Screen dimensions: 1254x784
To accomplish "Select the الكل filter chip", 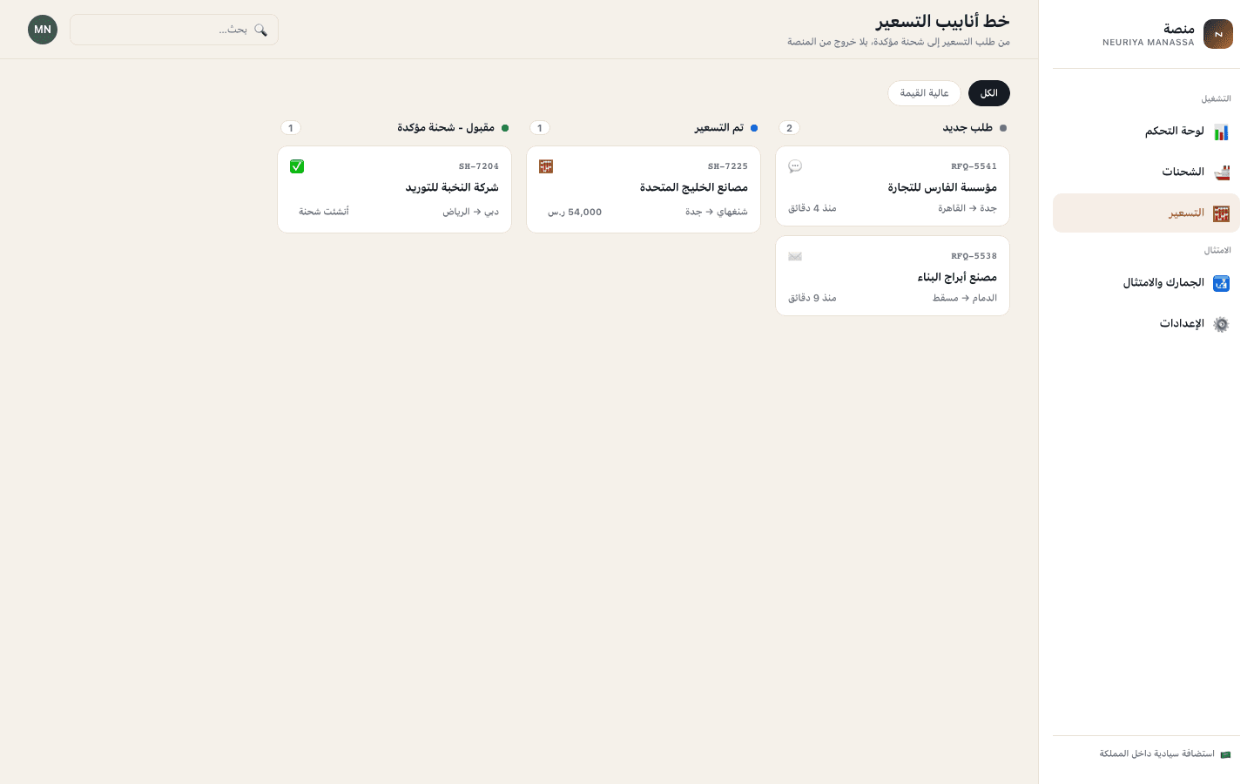I will [x=989, y=93].
